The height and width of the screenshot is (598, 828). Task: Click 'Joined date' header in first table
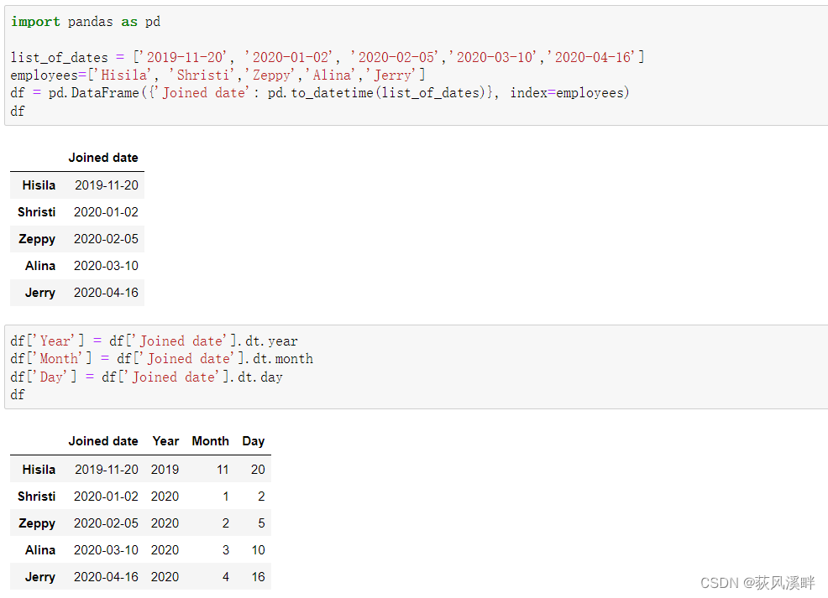coord(103,158)
